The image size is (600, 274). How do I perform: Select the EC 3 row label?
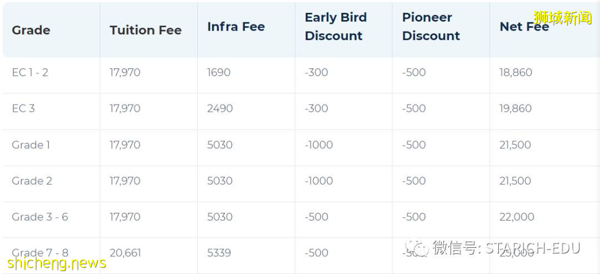coord(23,108)
